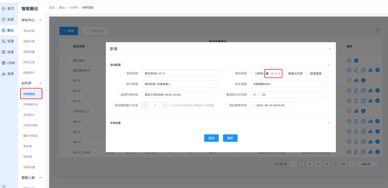The height and width of the screenshot is (188, 388).
Task: Click the edit pencil icon for 测试活动8-31
Action: pyautogui.click(x=356, y=70)
